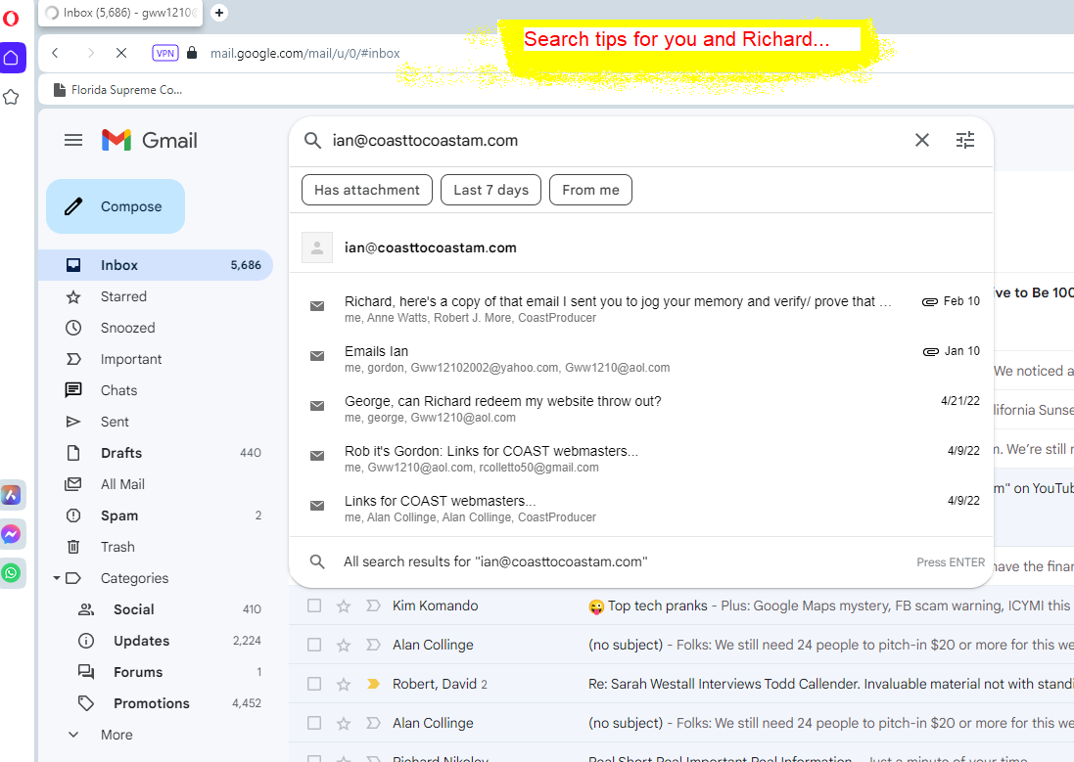Toggle the VPN badge
Screen dimensions: 1074x762
pos(165,53)
